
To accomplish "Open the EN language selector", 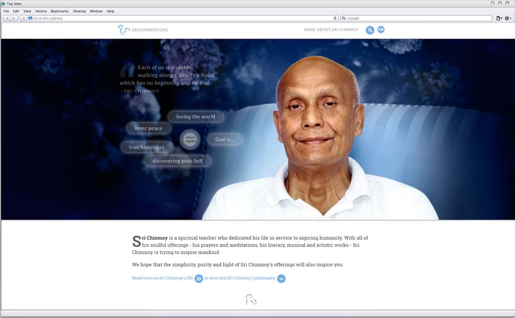I will (x=381, y=29).
